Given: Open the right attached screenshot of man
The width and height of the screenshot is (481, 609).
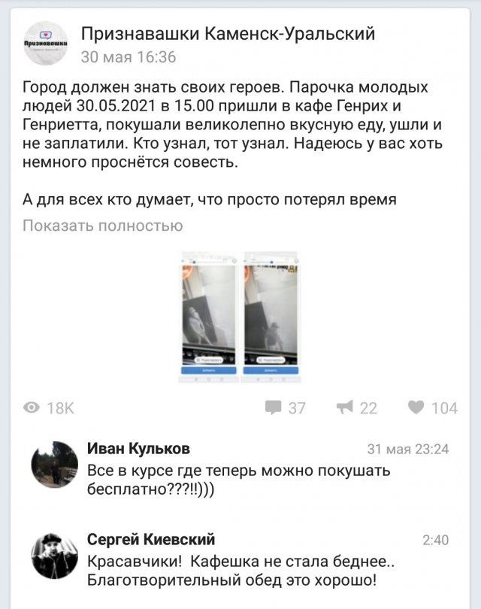Looking at the screenshot, I should pos(271,317).
